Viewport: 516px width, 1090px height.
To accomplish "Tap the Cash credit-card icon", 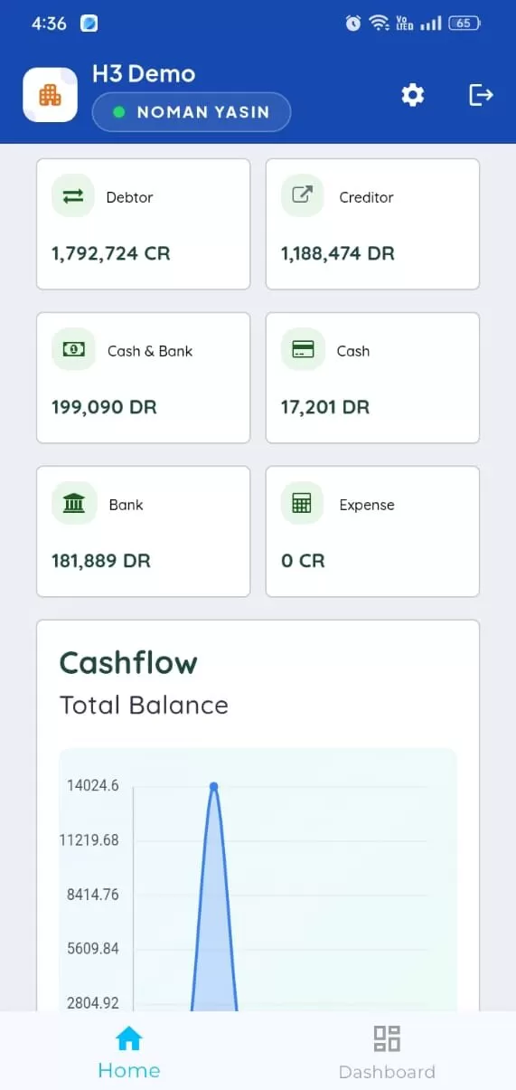I will click(x=303, y=349).
